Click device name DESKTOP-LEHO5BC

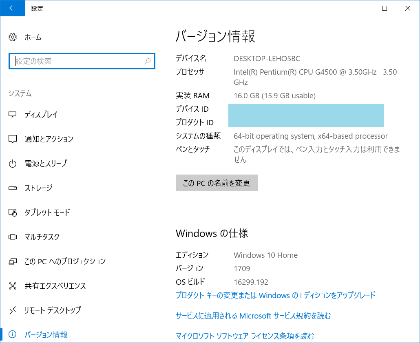(267, 59)
